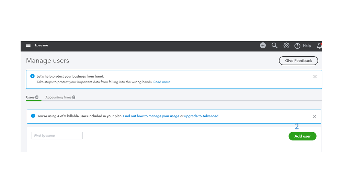
Task: Click the plus Create icon
Action: click(x=263, y=45)
